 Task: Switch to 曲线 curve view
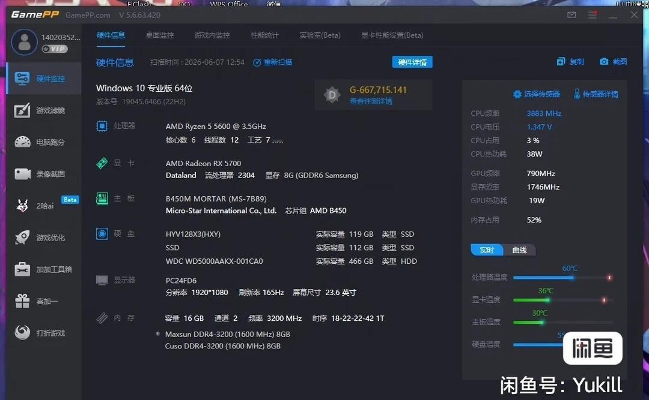tap(519, 250)
